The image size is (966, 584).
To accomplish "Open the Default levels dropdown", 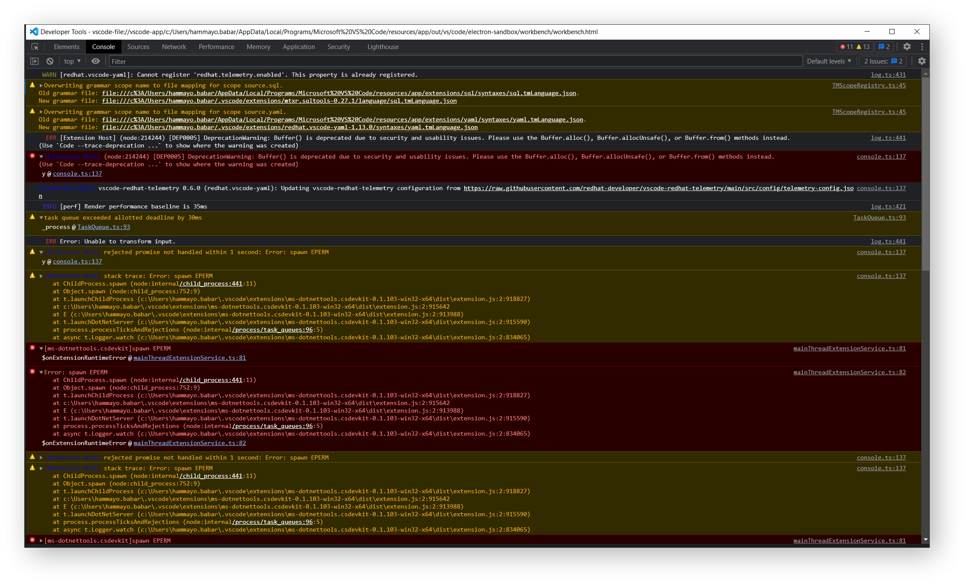I will tap(828, 61).
